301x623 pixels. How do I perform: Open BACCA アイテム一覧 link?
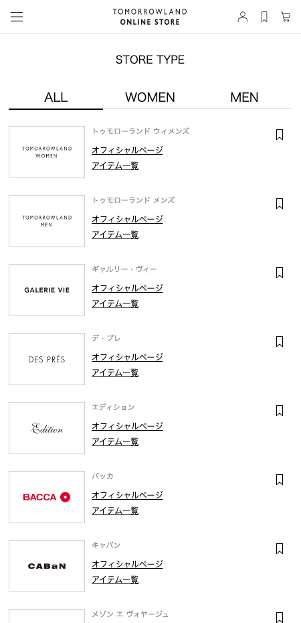(115, 510)
